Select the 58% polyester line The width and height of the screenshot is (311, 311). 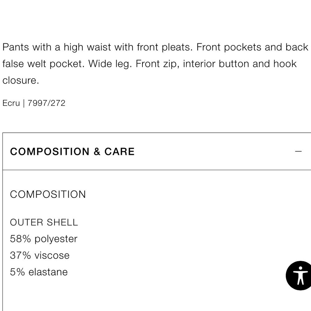click(x=44, y=239)
